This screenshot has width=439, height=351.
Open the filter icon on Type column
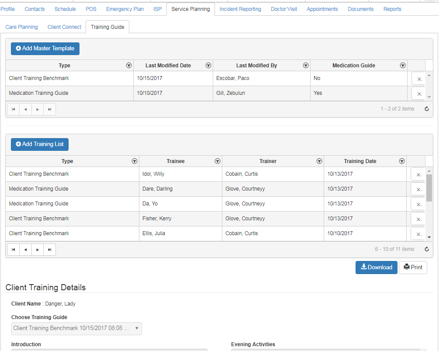(129, 65)
